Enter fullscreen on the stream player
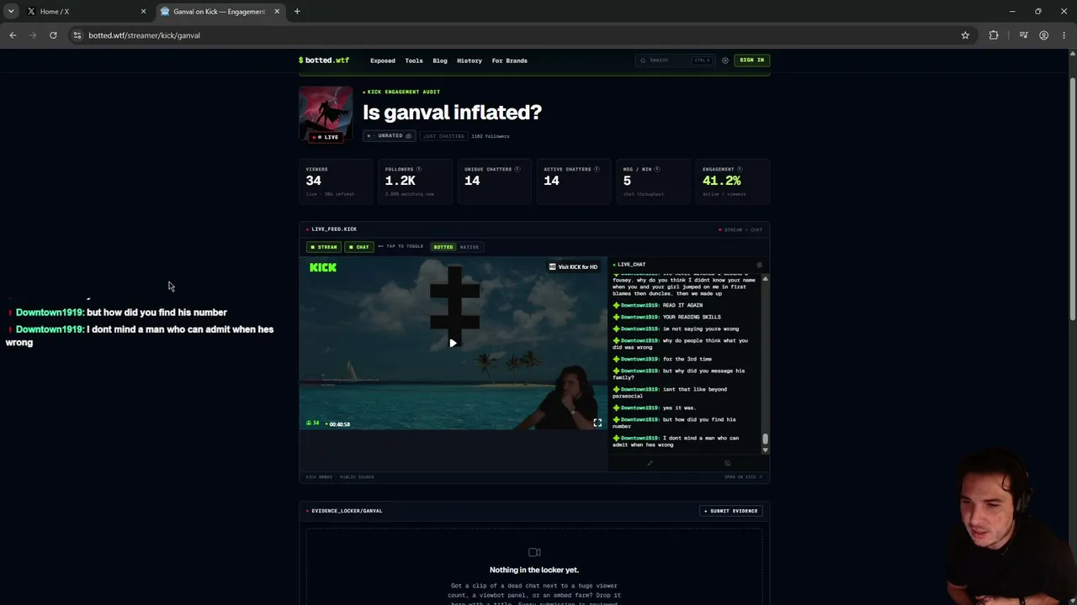Screen dimensions: 1077x605 coord(597,423)
